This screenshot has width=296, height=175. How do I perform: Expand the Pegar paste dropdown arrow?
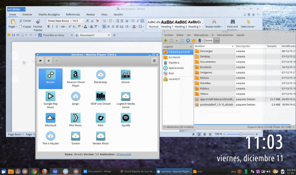16,27
